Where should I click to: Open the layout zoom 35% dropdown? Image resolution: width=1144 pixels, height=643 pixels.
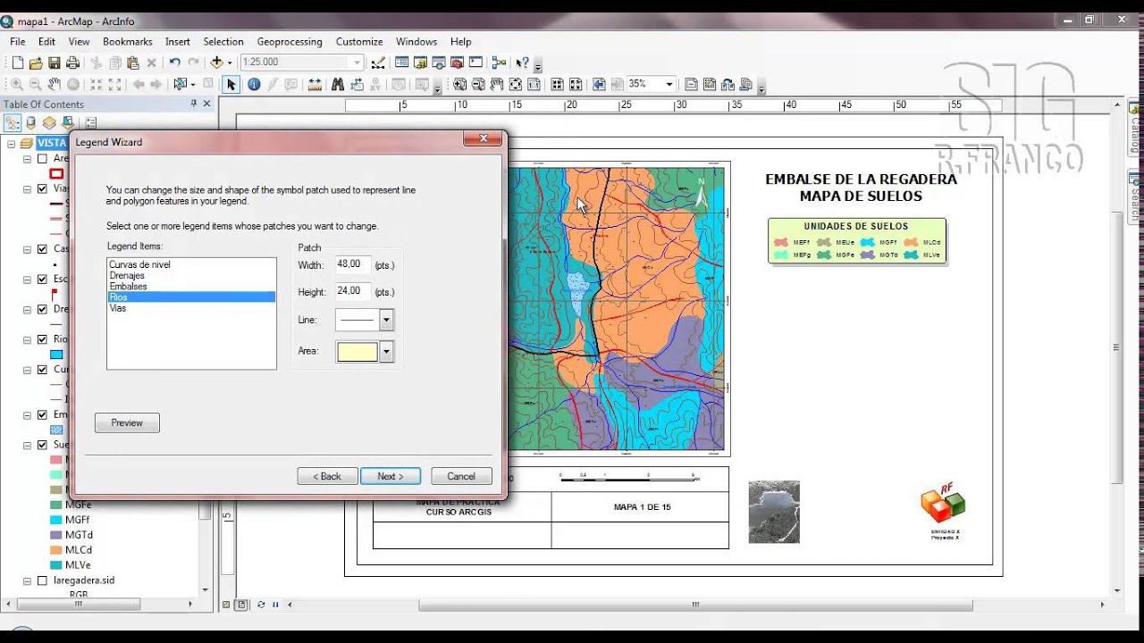(669, 84)
